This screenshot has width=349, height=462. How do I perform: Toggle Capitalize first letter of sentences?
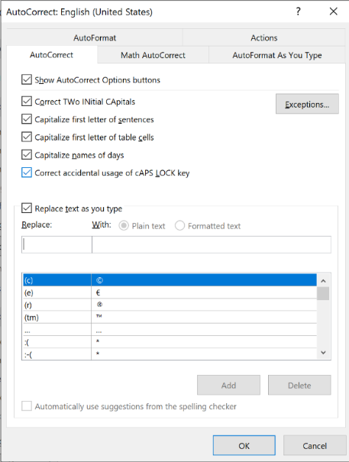pos(27,119)
